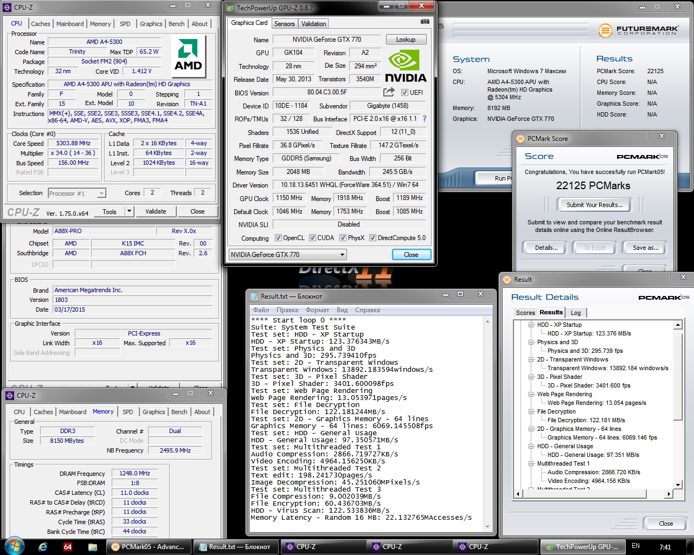This screenshot has width=694, height=555.
Task: Click the AMD logo in CPU-Z
Action: (x=188, y=56)
